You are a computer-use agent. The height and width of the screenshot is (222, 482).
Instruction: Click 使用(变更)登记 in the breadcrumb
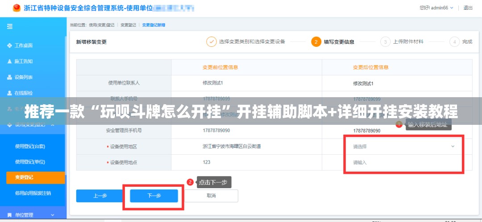(x=101, y=25)
